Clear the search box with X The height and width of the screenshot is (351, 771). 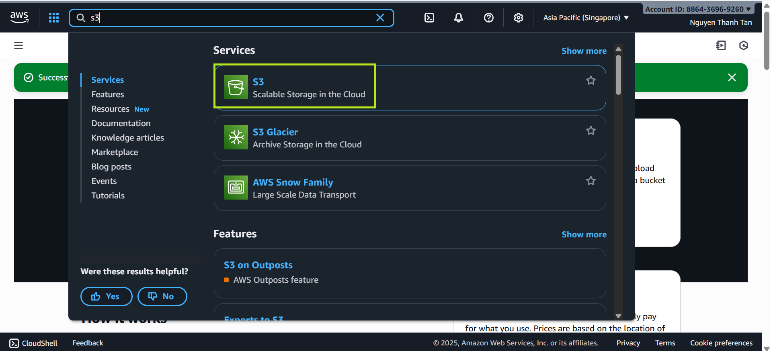point(380,18)
